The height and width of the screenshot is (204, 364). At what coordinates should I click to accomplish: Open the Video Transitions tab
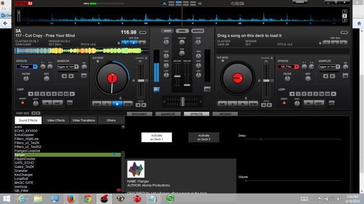[84, 120]
